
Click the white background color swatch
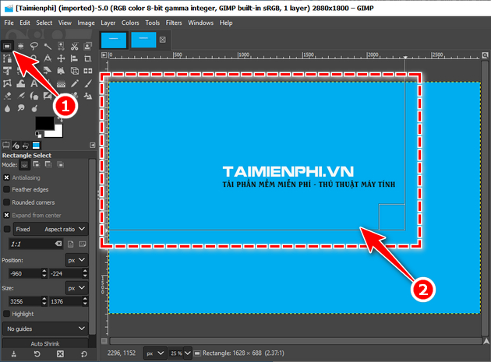(58, 132)
